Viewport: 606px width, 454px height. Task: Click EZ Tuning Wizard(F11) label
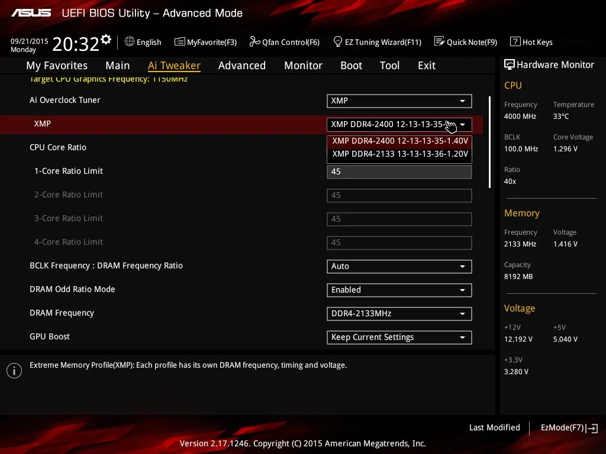pyautogui.click(x=383, y=42)
